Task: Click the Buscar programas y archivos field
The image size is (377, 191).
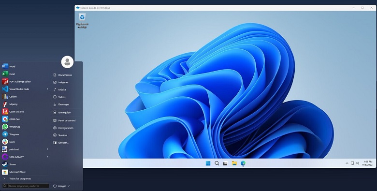Action: coord(29,186)
